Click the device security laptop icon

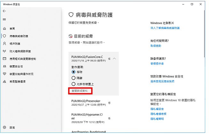(4, 66)
